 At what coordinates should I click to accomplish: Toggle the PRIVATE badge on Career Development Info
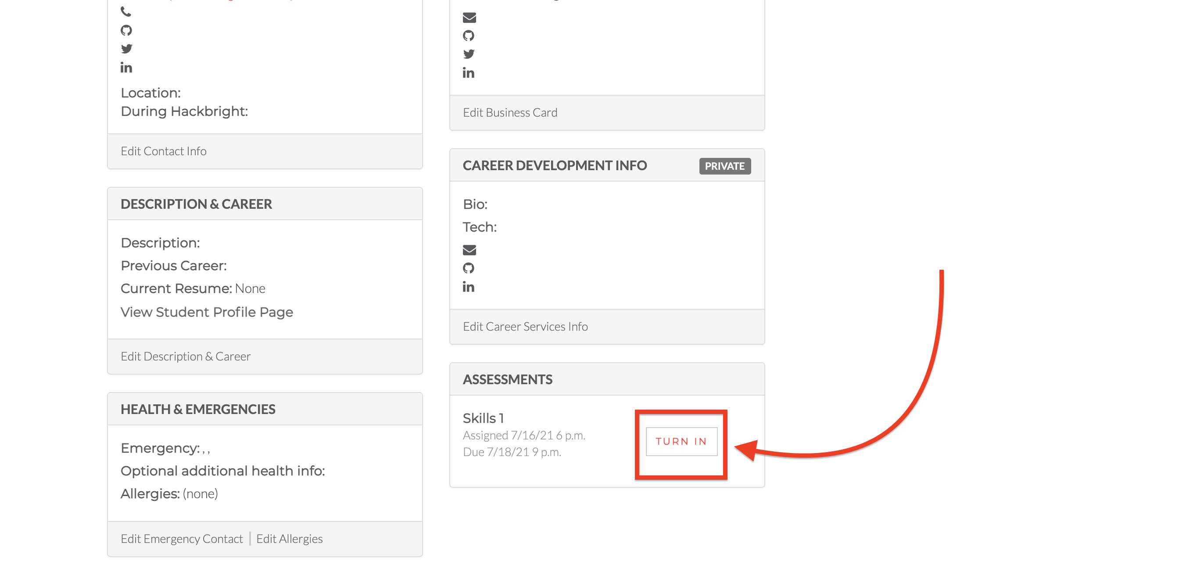(725, 166)
